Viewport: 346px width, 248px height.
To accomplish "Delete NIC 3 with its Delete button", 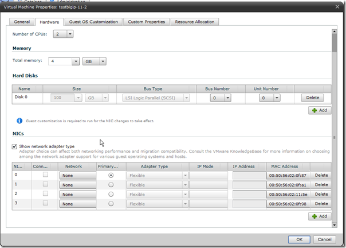I will (x=321, y=204).
